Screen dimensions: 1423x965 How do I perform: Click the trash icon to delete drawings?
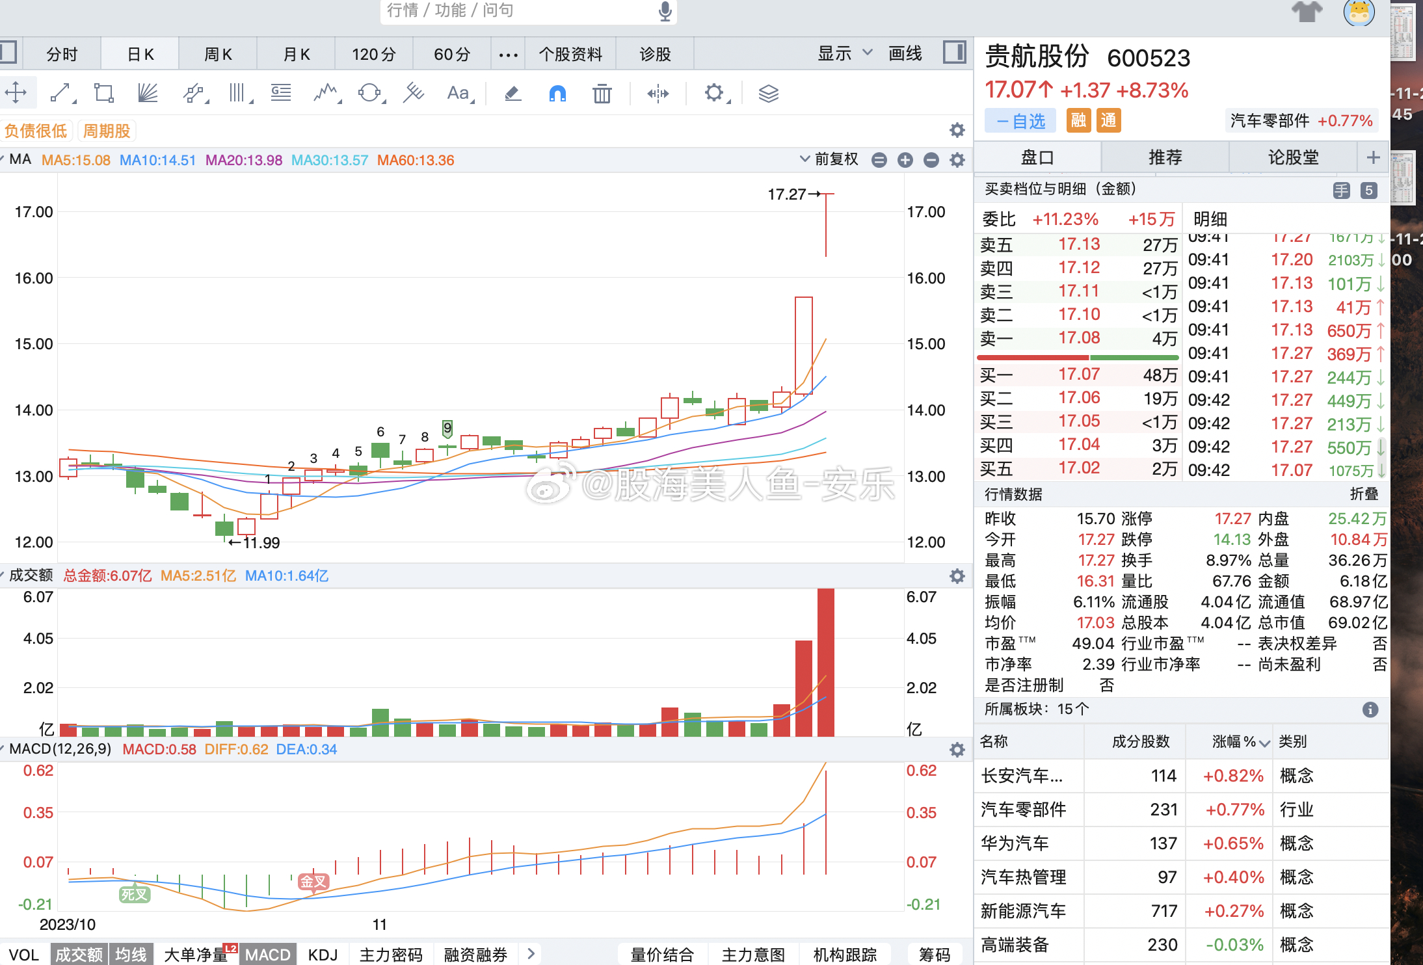(x=602, y=93)
